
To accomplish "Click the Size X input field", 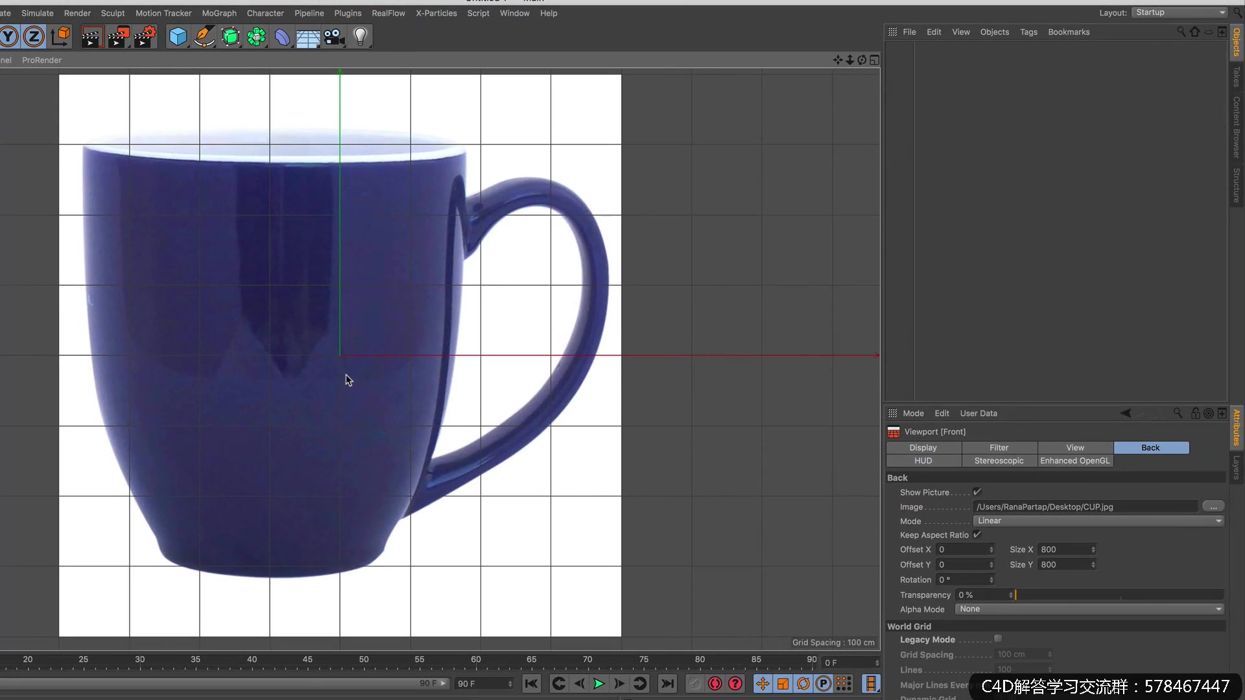I will 1063,550.
